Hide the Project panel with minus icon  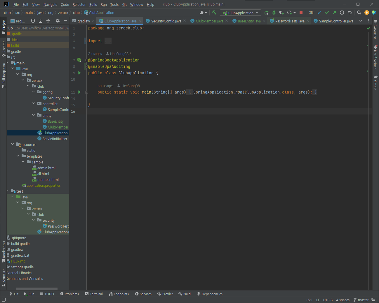[x=65, y=21]
